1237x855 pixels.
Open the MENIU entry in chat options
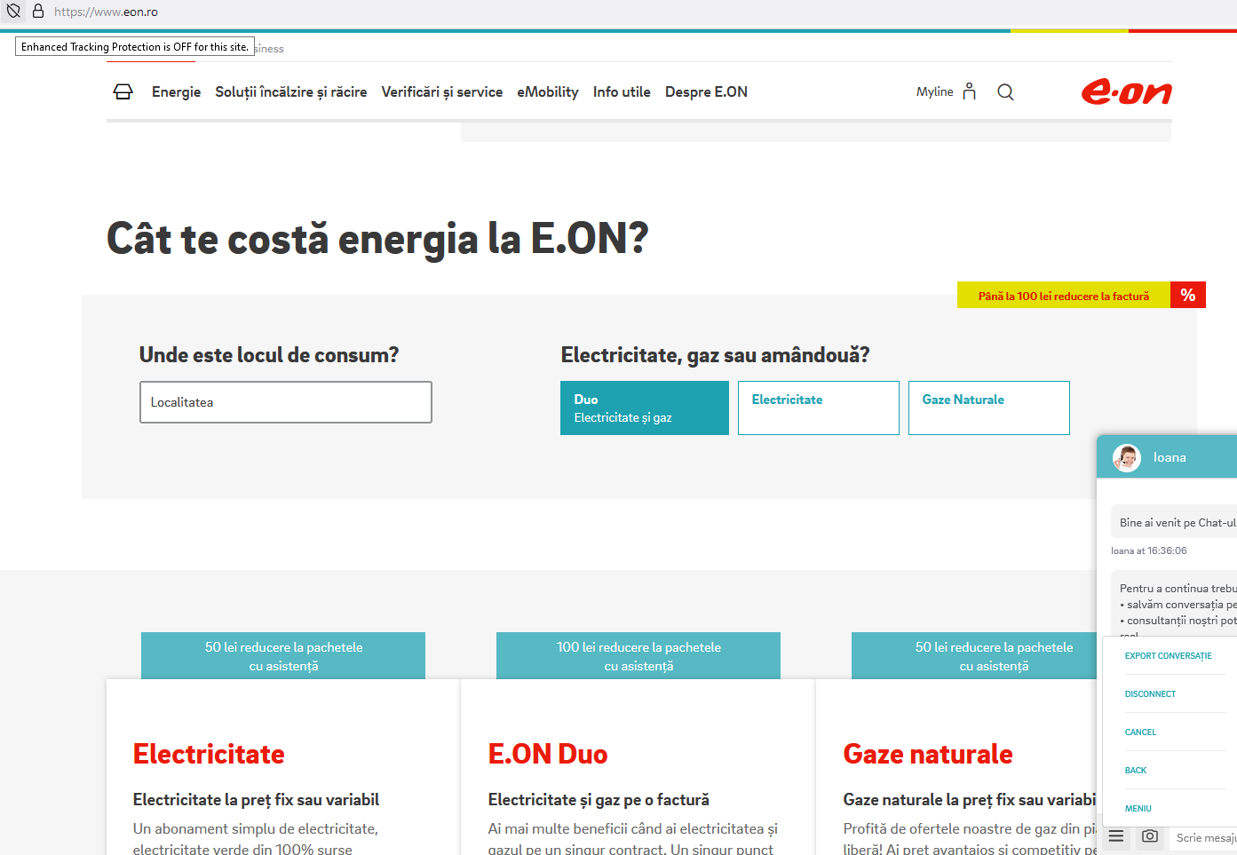(x=1140, y=808)
